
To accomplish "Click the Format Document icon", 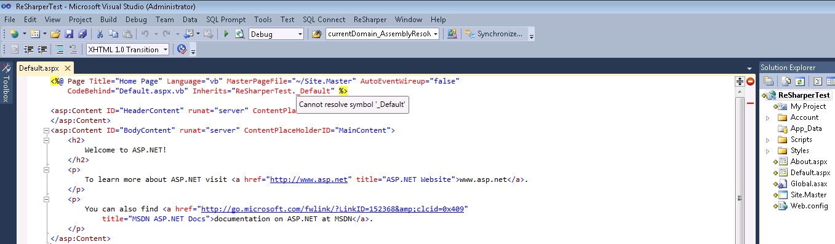I will click(60, 49).
